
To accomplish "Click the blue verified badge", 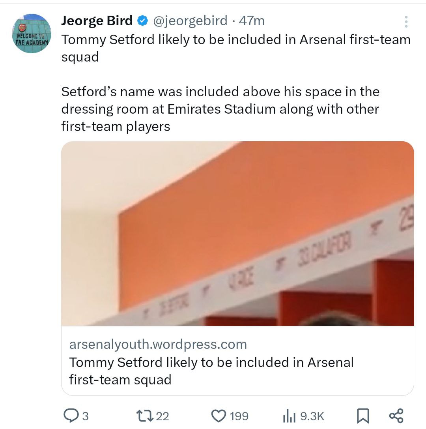I will pyautogui.click(x=142, y=20).
